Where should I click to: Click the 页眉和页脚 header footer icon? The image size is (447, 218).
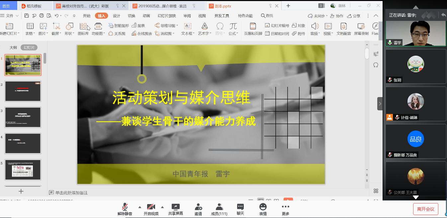coord(253,27)
